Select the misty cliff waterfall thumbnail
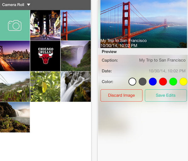This screenshot has height=161, width=188. pyautogui.click(x=76, y=56)
